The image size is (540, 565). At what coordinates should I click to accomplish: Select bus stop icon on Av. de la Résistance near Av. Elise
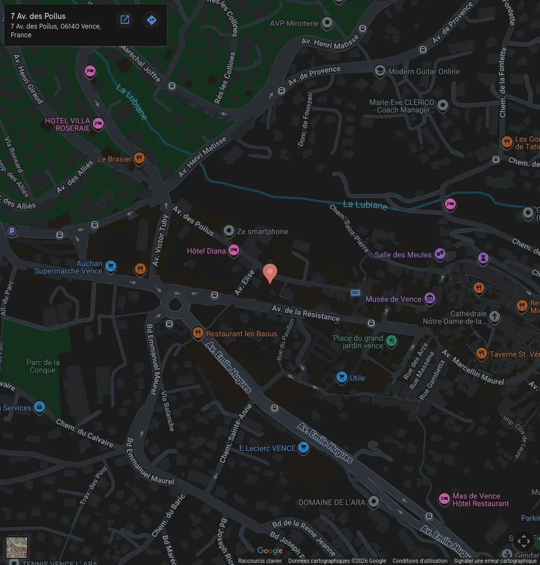214,295
